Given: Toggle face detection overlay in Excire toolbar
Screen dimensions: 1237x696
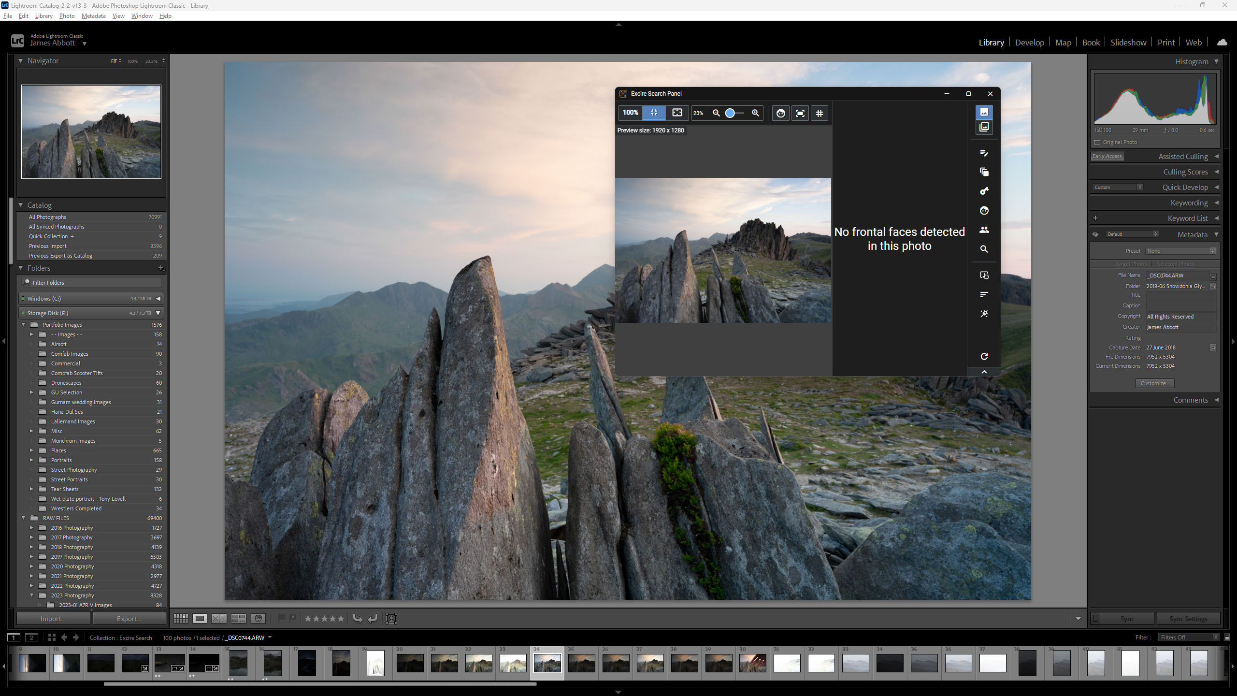Looking at the screenshot, I should [x=780, y=113].
